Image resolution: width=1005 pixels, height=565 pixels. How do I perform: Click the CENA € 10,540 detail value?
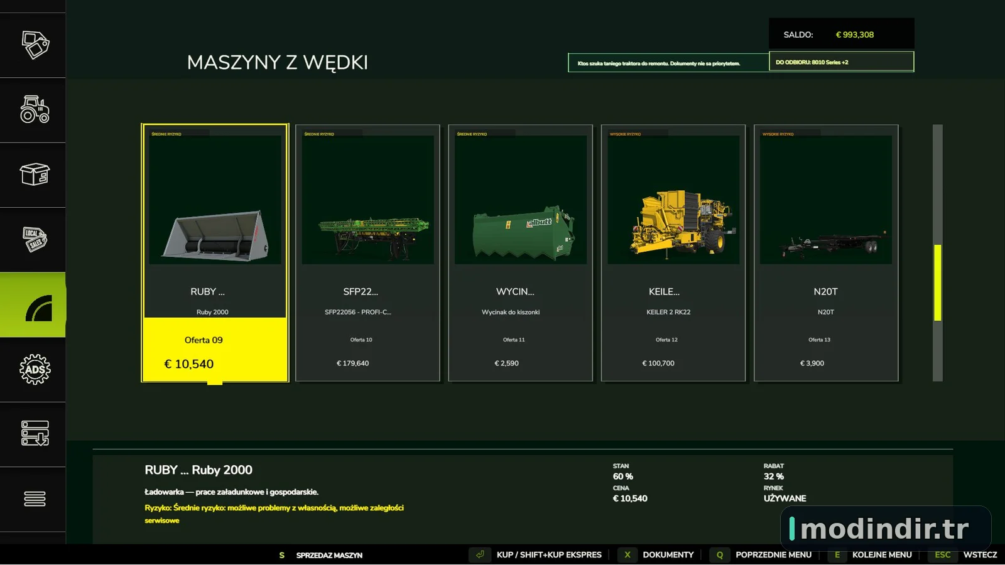[x=630, y=498]
